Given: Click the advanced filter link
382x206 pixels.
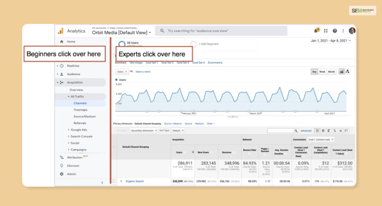Looking at the screenshot, I should click(x=306, y=131).
